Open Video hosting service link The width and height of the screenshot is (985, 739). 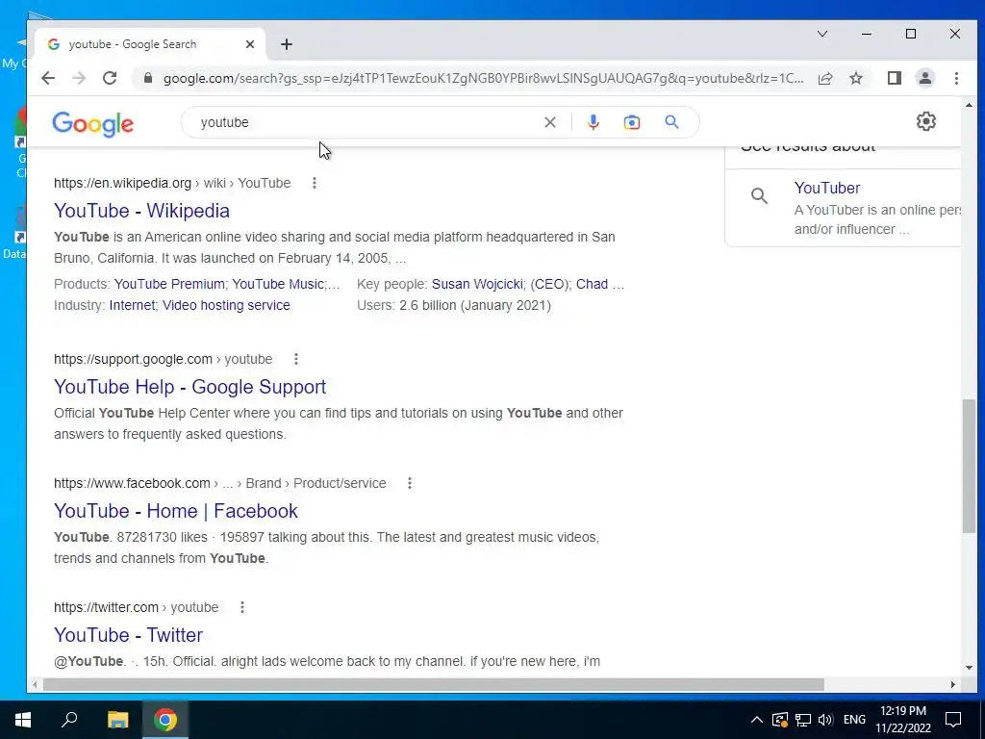226,305
